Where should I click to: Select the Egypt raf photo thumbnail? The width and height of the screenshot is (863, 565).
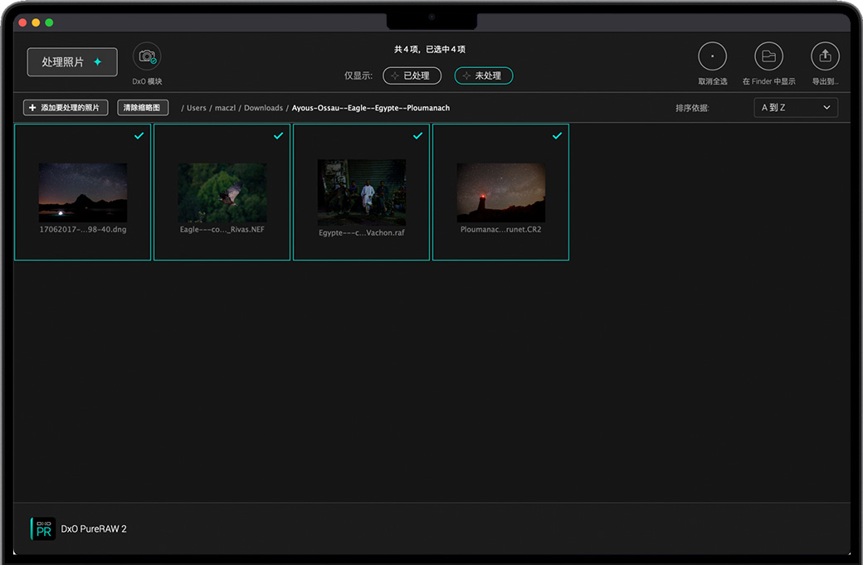point(361,192)
